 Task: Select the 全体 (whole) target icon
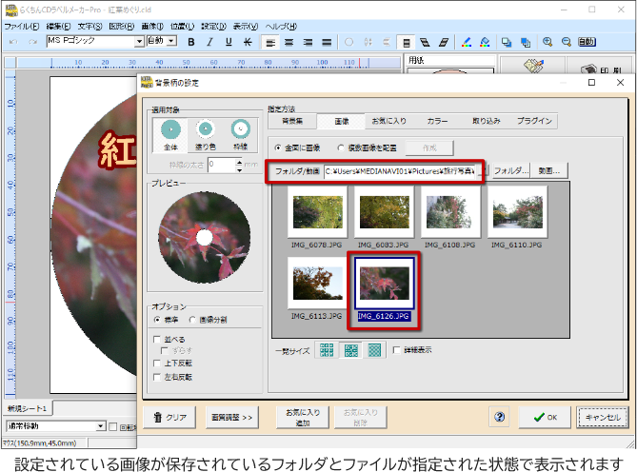170,130
